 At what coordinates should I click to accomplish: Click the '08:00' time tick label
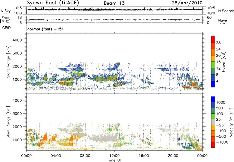click(x=85, y=156)
